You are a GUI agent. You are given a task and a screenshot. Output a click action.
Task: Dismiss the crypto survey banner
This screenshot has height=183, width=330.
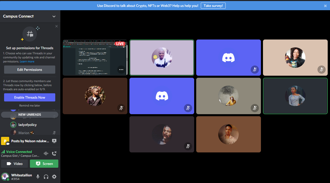[325, 6]
